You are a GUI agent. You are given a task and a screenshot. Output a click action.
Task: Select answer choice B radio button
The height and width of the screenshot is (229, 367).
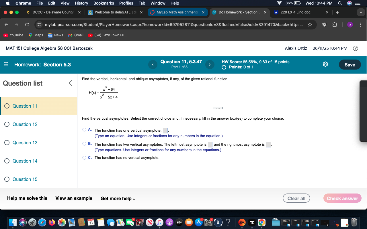[85, 143]
